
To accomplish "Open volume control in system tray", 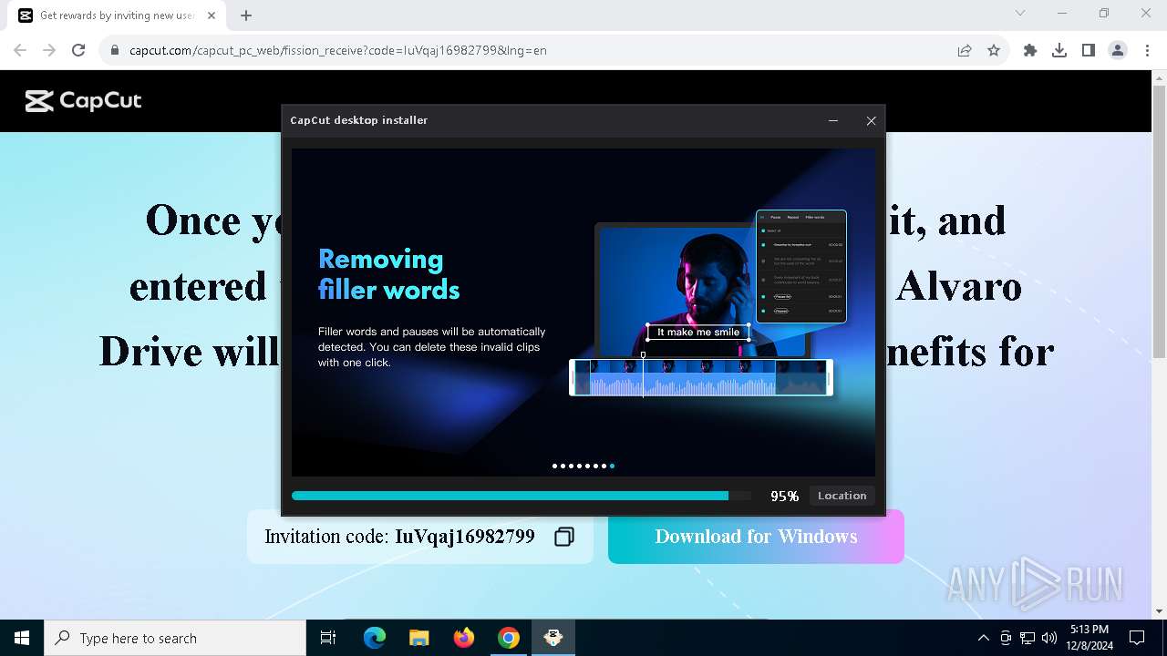I will point(1049,638).
